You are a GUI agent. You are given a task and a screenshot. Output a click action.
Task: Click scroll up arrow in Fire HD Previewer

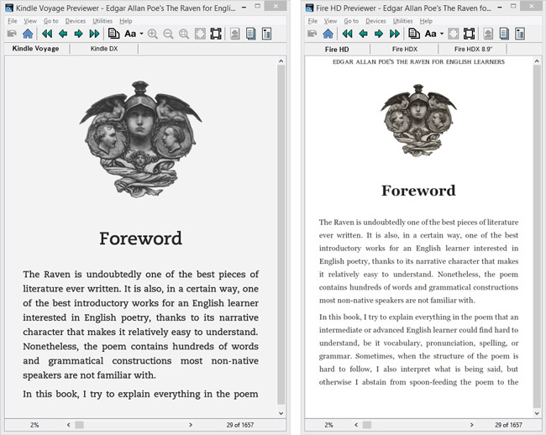tap(537, 61)
